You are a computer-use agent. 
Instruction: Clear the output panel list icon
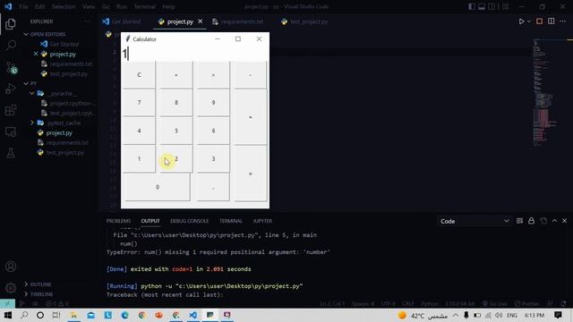[x=519, y=221]
